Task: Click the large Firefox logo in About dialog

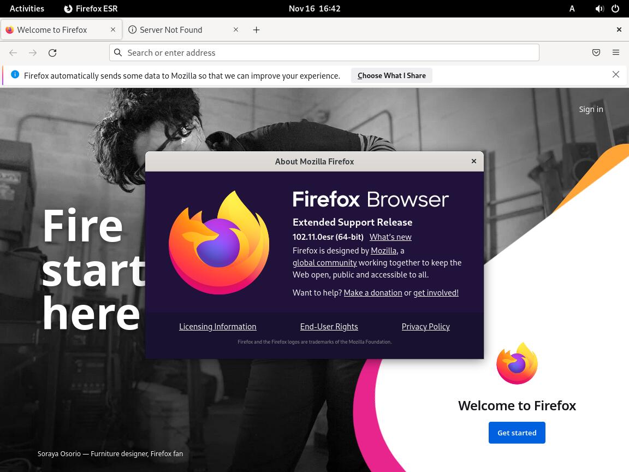Action: [219, 243]
